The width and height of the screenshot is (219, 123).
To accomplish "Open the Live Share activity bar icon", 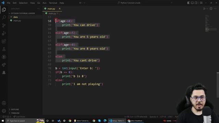I will tap(4, 65).
